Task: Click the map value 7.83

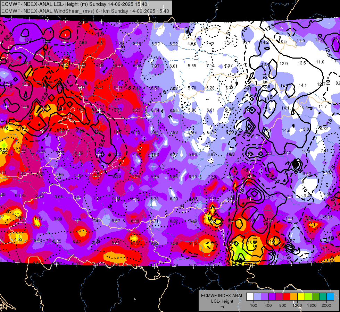Action: point(174,132)
